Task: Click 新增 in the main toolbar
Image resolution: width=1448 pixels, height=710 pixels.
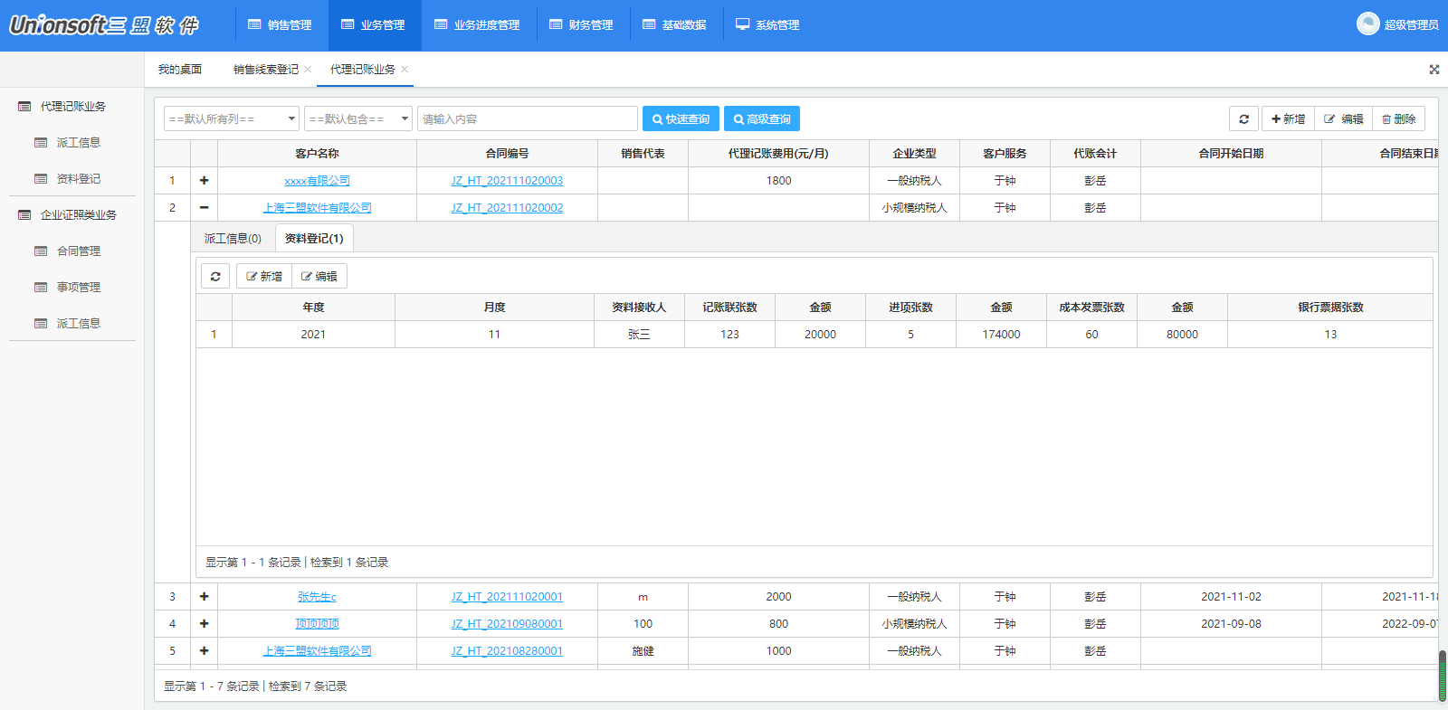Action: (x=1288, y=118)
